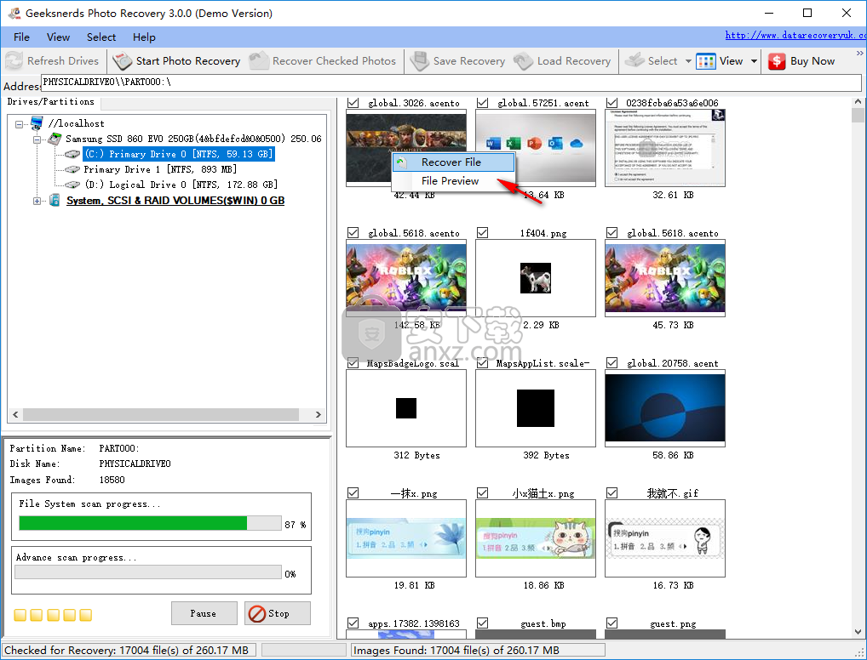Click the View grid icon
The height and width of the screenshot is (660, 867).
pos(705,61)
